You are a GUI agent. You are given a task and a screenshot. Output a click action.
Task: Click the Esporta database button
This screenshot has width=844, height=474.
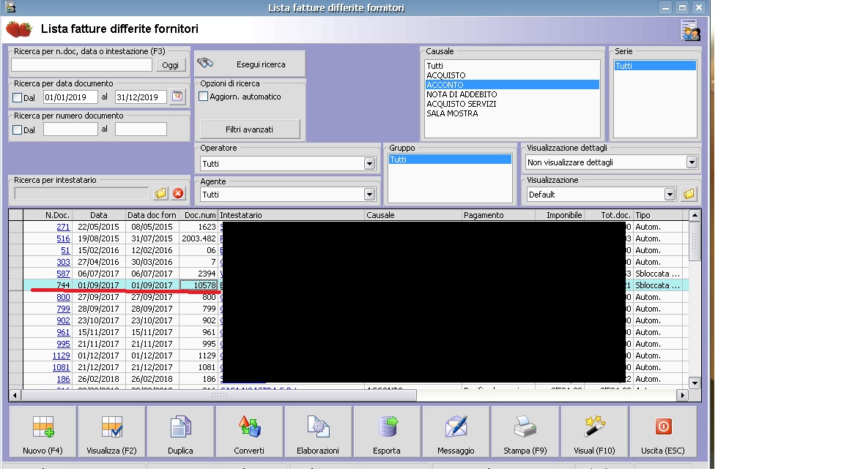[387, 432]
